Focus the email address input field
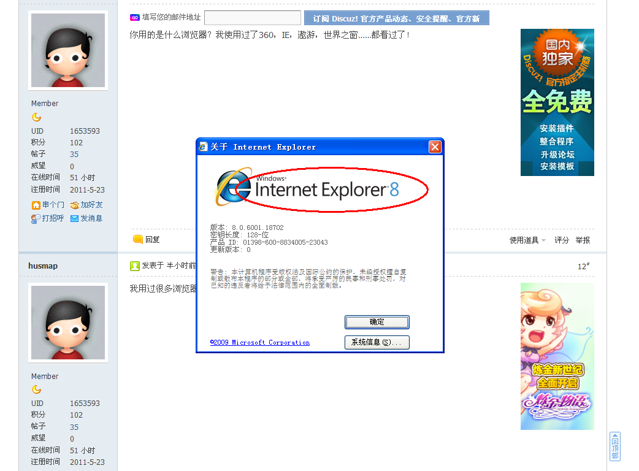This screenshot has height=471, width=639. click(x=253, y=18)
